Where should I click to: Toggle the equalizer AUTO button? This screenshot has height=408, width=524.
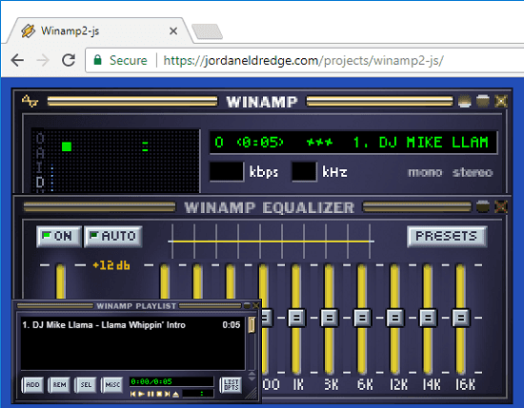coord(113,237)
